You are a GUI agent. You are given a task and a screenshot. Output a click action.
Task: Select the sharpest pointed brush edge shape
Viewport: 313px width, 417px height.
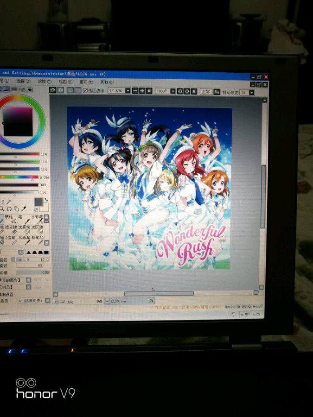click(x=29, y=253)
